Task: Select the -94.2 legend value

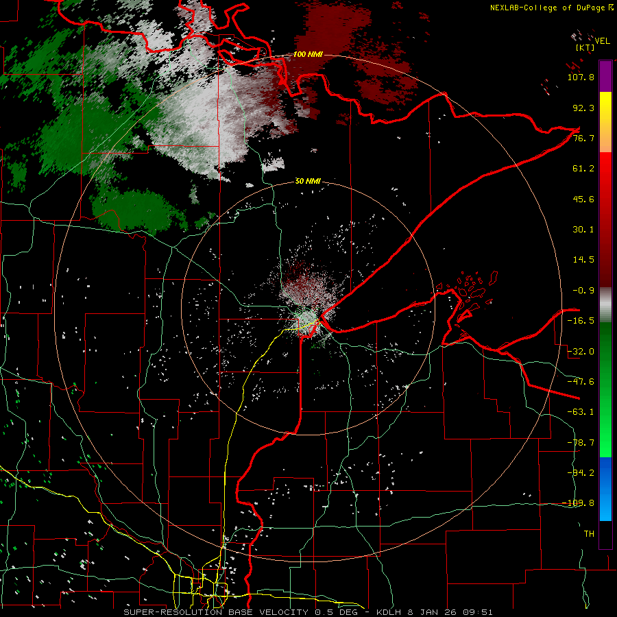Action: [x=581, y=473]
